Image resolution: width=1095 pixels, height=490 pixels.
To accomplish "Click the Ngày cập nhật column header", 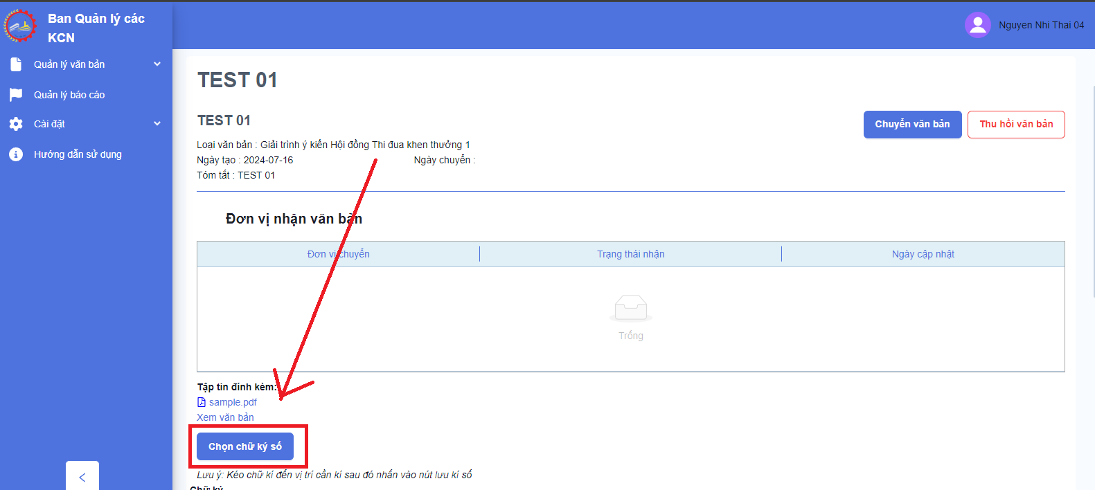I will click(923, 254).
